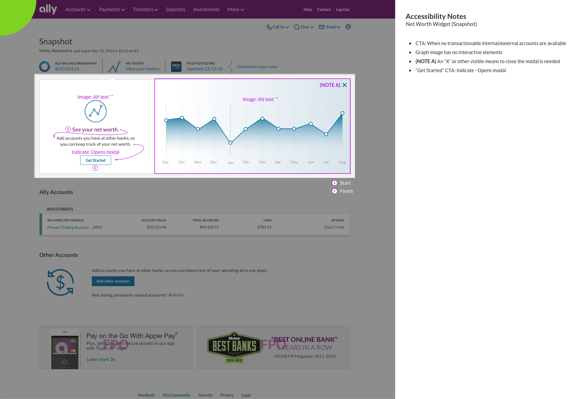
Task: Click the print icon
Action: 348,27
